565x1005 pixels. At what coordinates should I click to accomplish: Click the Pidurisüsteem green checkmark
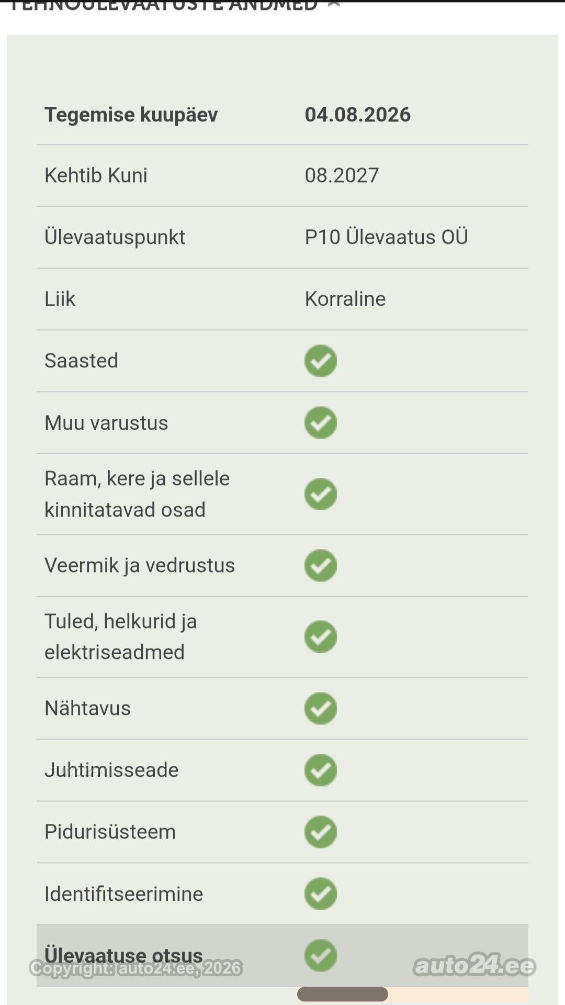click(320, 832)
